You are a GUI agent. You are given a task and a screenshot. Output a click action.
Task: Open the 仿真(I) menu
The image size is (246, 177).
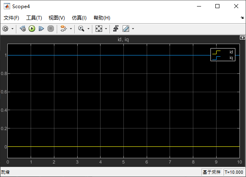[79, 18]
